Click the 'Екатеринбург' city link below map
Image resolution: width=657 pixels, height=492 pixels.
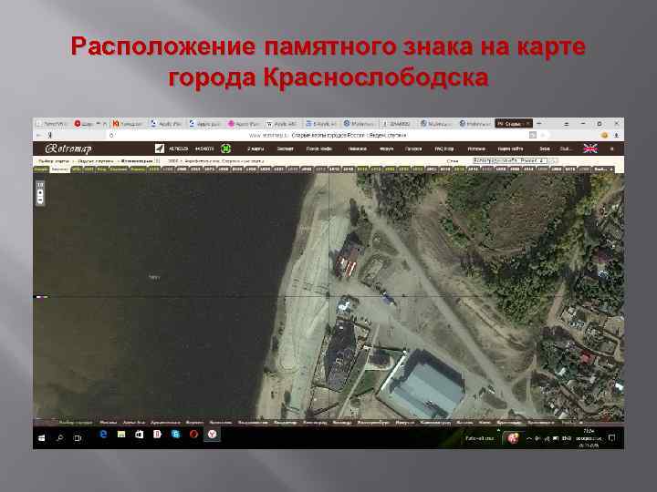click(x=373, y=423)
